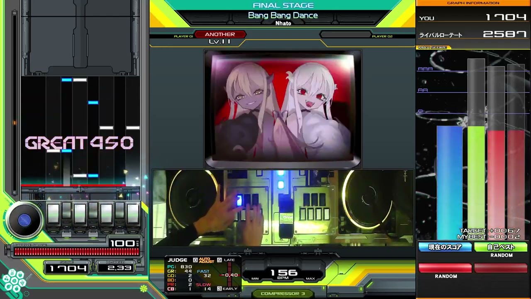Click the first red rival graph bar

pos(496,185)
